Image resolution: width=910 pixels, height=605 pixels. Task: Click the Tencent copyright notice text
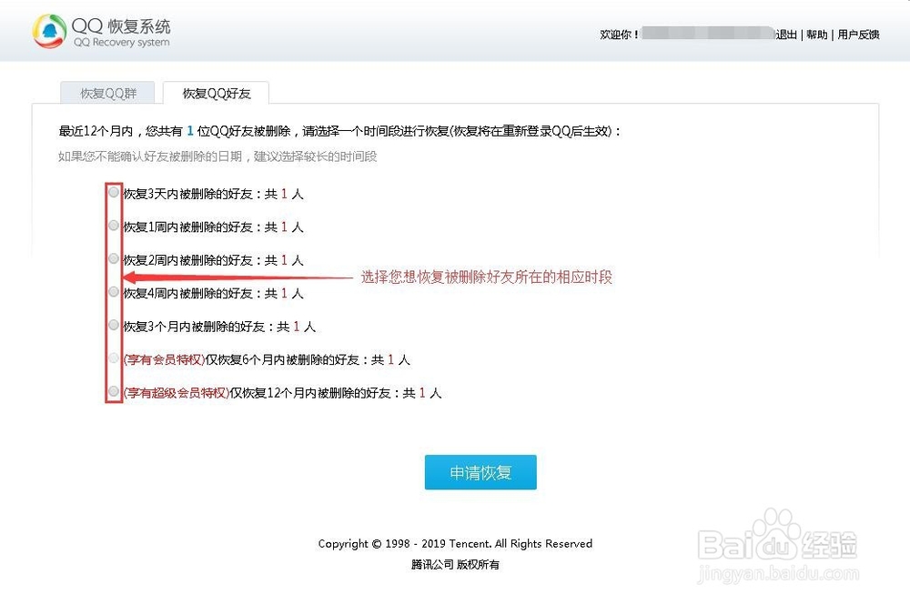(455, 543)
